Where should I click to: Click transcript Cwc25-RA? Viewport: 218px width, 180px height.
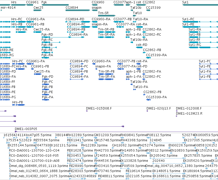point(38,32)
